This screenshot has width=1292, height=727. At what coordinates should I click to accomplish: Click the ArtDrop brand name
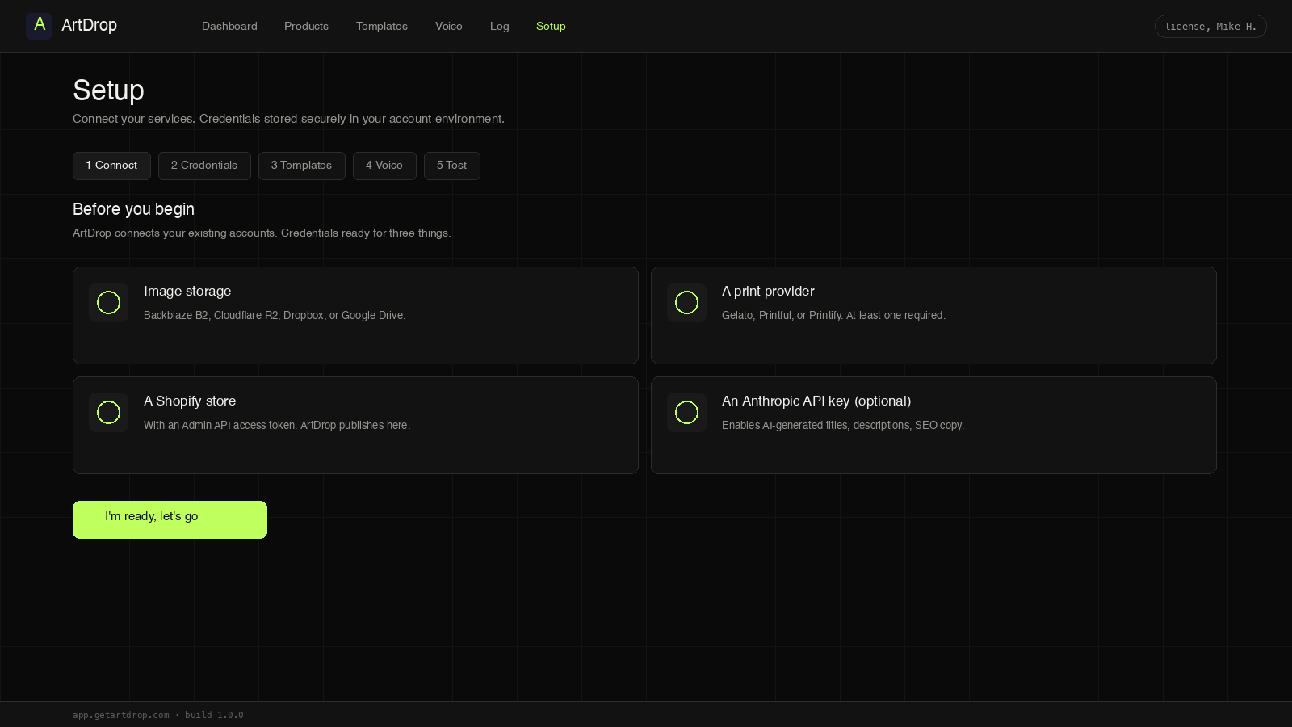coord(89,25)
